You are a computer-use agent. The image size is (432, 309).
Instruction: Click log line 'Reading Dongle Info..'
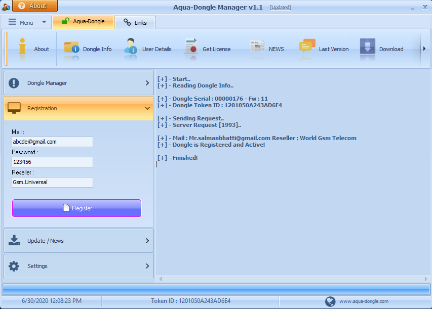coord(195,85)
